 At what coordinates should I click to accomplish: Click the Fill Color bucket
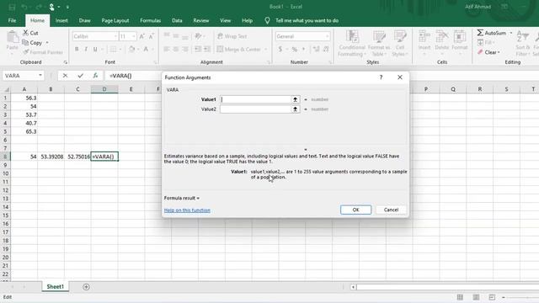pos(131,50)
